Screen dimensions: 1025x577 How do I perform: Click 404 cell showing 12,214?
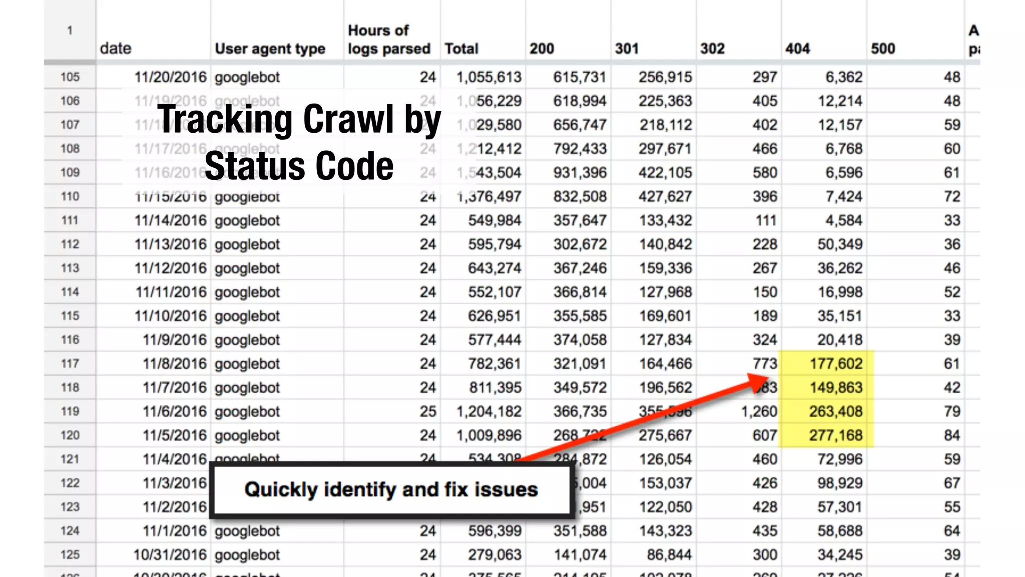[824, 101]
